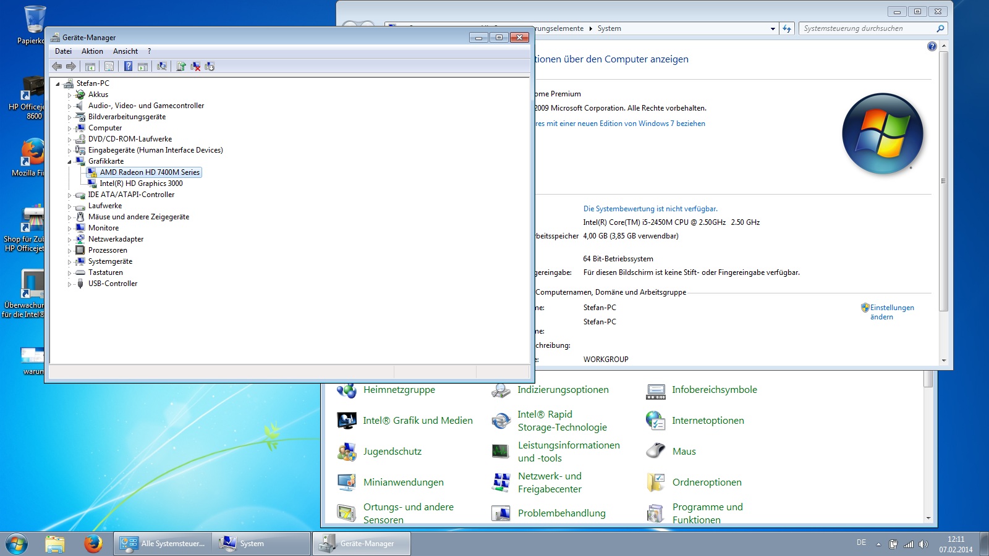Click the Forward arrow in Geräte-Manager toolbar
989x556 pixels.
71,67
